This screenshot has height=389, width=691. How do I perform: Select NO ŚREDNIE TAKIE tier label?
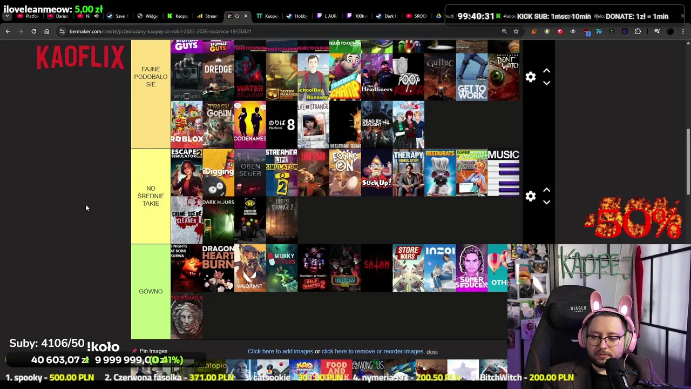pos(151,196)
